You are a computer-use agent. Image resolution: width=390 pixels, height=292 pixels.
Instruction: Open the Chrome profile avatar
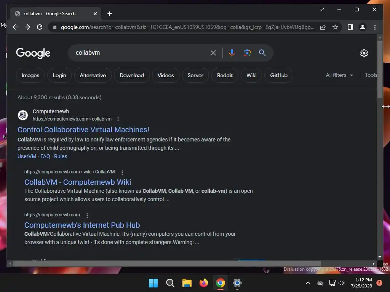tap(363, 27)
